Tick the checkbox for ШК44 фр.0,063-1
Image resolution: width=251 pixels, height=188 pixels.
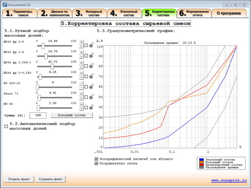(86, 66)
